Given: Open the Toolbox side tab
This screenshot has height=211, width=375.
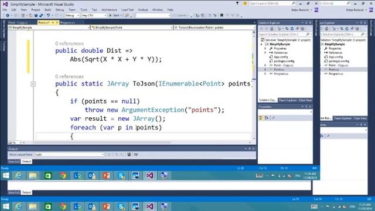Looking at the screenshot, I should (4, 46).
